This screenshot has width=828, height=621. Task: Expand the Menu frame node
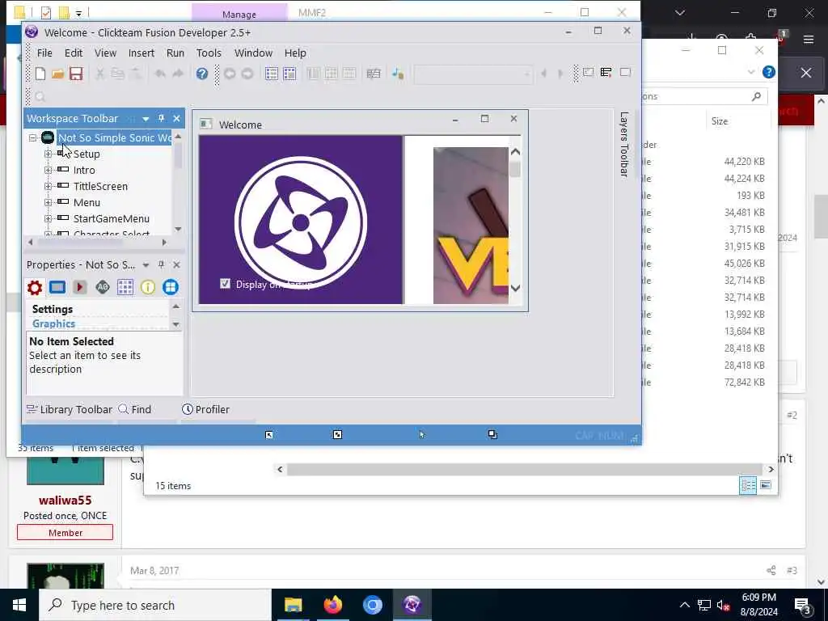pos(48,202)
